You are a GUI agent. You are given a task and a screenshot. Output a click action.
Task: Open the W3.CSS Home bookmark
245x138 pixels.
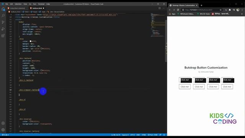click(203, 14)
